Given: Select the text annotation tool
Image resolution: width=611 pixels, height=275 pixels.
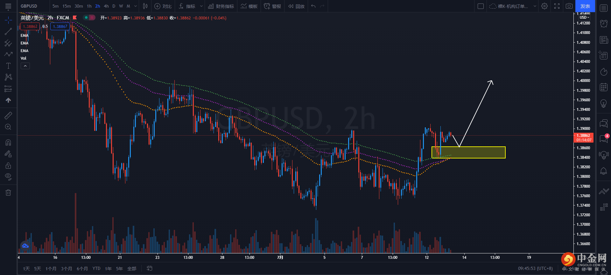Looking at the screenshot, I should point(8,66).
